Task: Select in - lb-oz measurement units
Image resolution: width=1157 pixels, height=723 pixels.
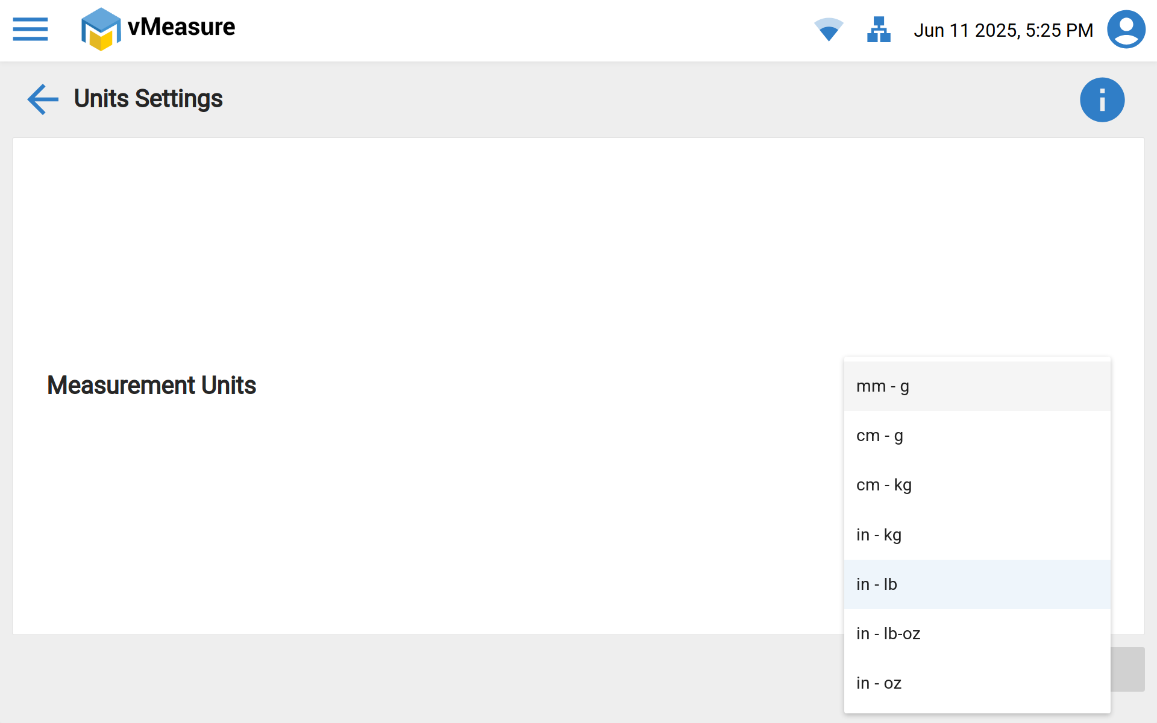Action: coord(976,634)
